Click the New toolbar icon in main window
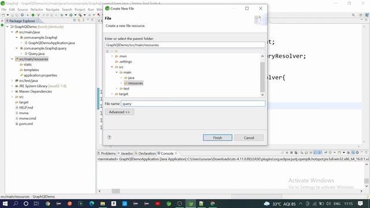Screen dimensions: 370x208 click(x=3, y=15)
